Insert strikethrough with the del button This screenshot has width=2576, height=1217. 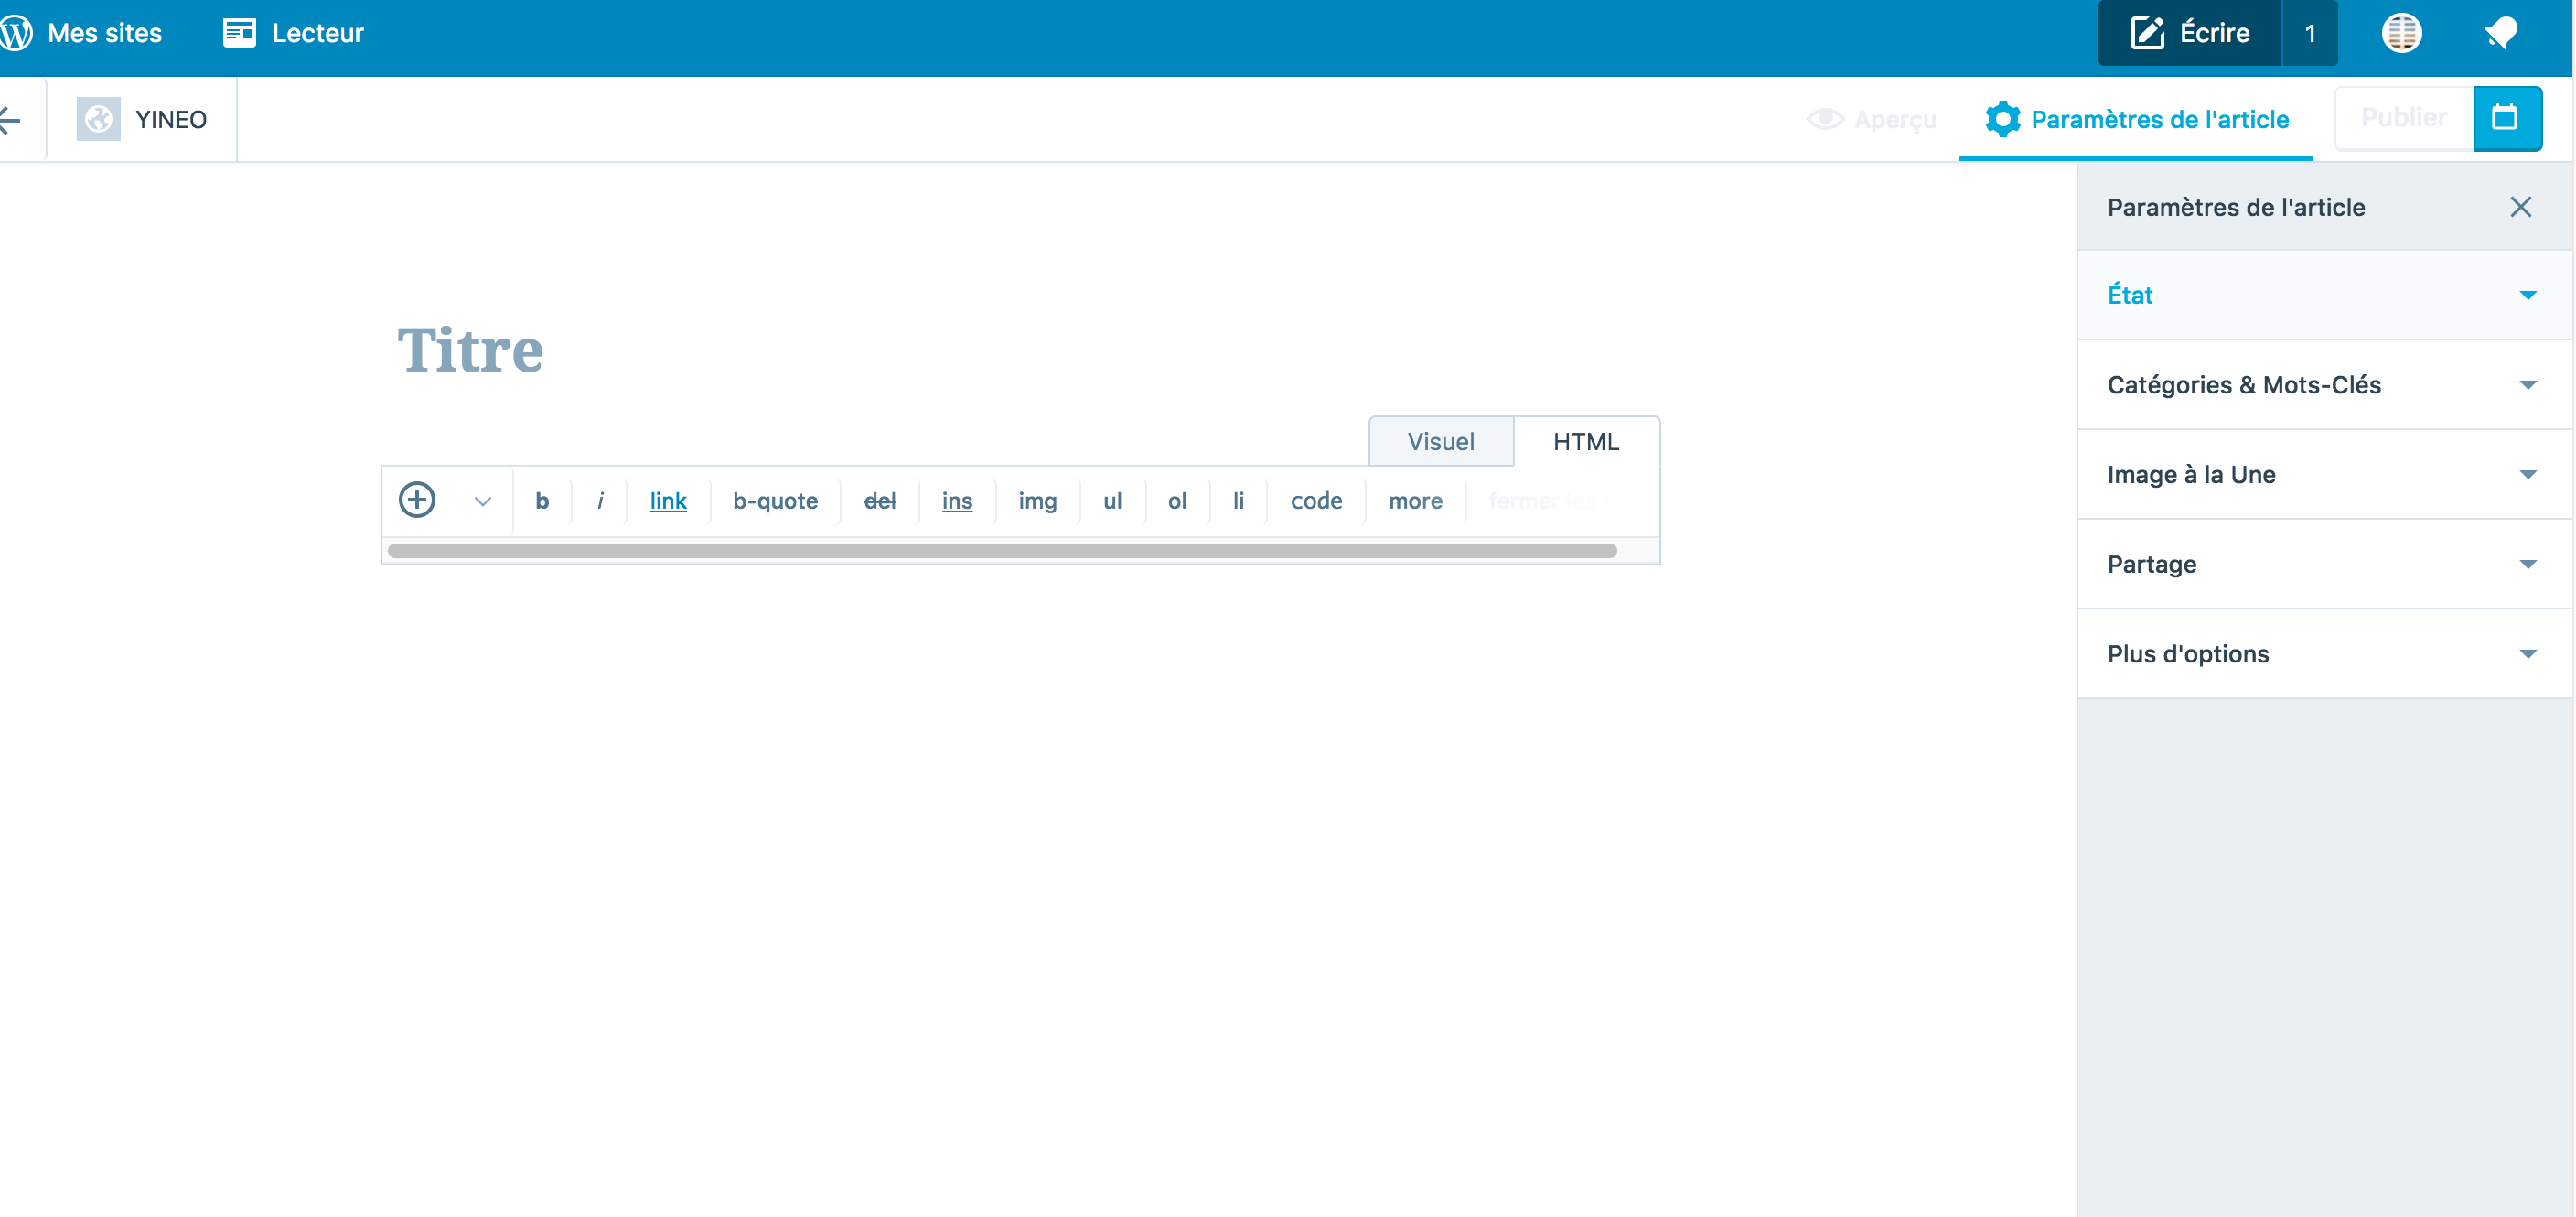pyautogui.click(x=880, y=500)
